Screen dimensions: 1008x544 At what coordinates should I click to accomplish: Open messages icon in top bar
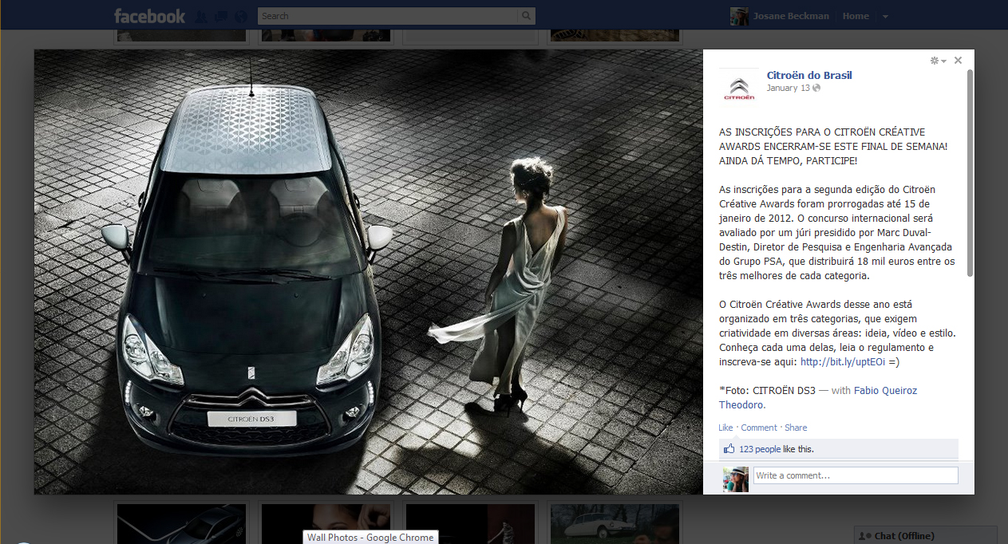221,16
